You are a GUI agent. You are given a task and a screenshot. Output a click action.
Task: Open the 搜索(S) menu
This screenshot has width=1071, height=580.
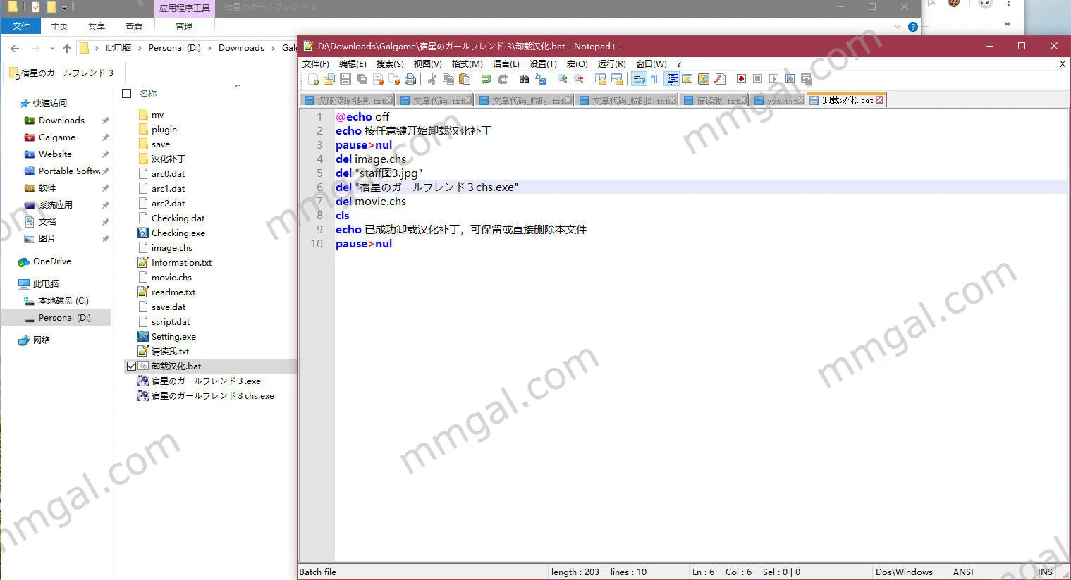(389, 63)
